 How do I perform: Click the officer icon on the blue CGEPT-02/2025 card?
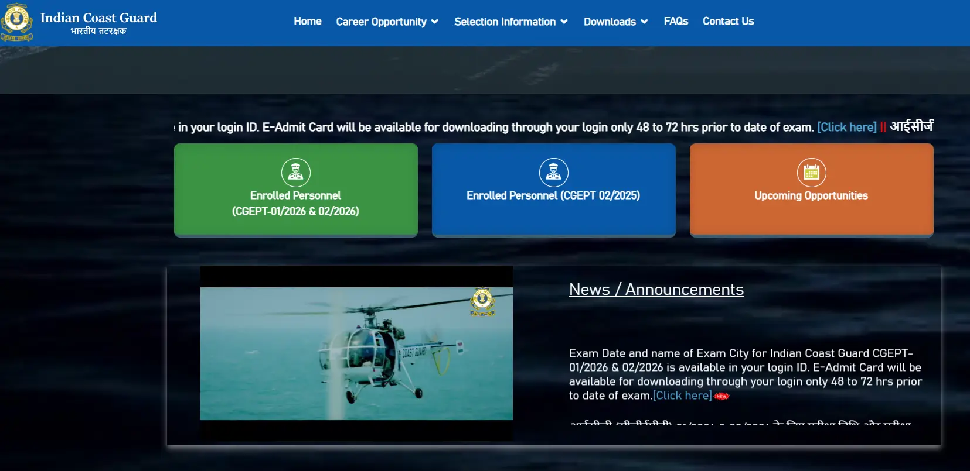click(x=554, y=173)
